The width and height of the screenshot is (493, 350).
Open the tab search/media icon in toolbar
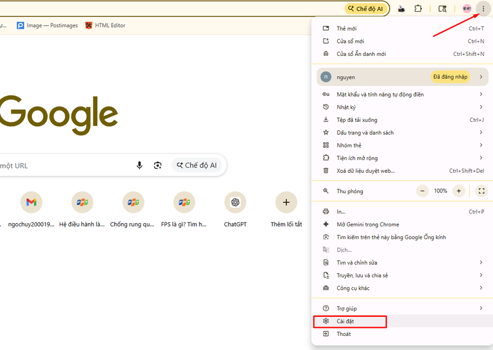442,9
